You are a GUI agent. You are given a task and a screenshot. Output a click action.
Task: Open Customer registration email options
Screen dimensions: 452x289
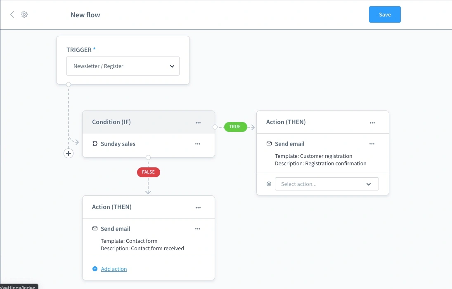click(372, 144)
